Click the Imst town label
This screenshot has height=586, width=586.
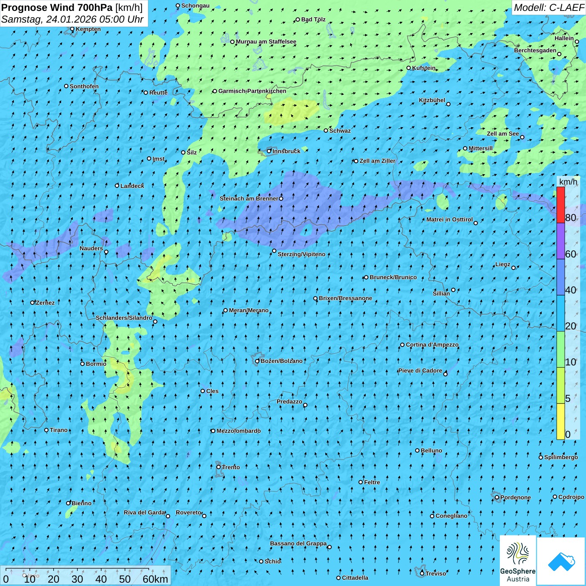coord(158,159)
